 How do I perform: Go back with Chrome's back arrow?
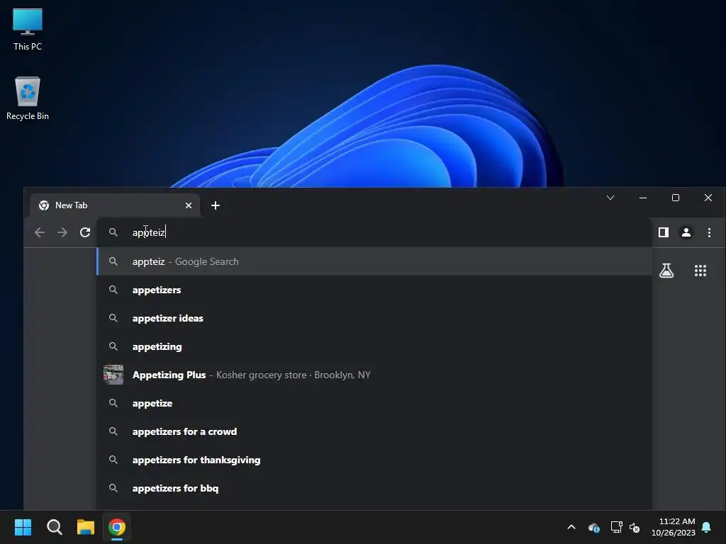40,232
